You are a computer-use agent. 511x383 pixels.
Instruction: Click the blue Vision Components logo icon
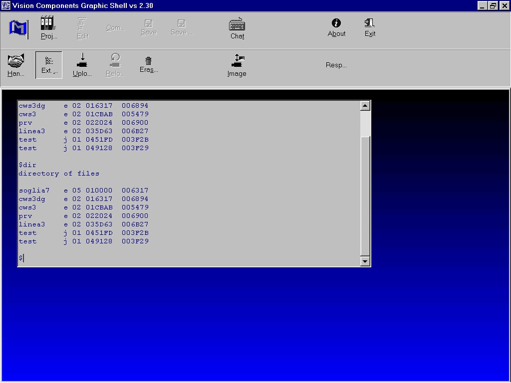[18, 28]
